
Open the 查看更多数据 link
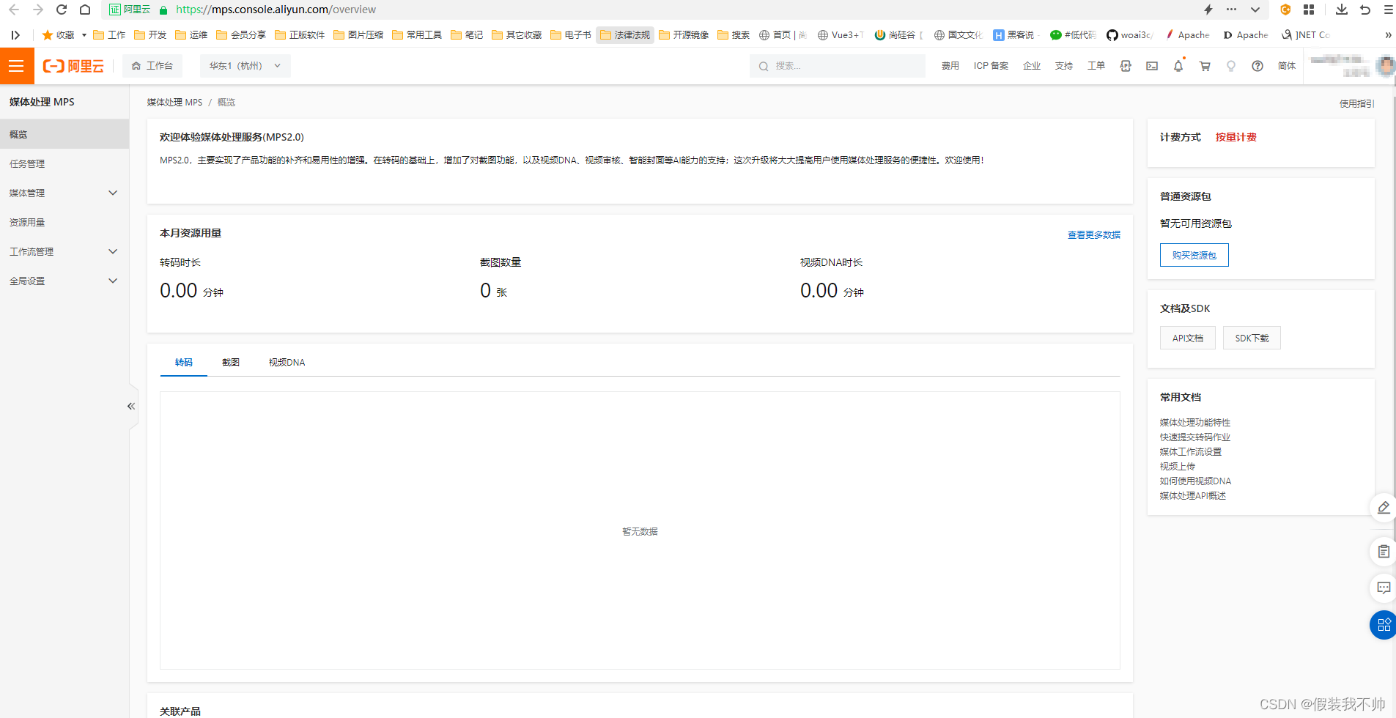(x=1094, y=234)
